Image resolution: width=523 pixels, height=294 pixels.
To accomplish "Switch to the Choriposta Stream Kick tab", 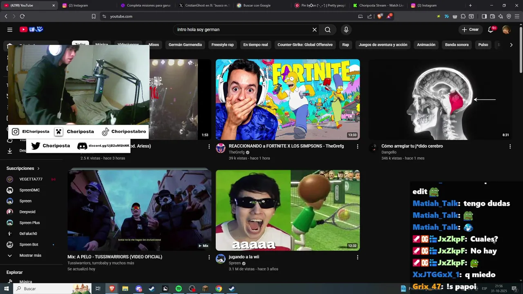I will [x=378, y=5].
